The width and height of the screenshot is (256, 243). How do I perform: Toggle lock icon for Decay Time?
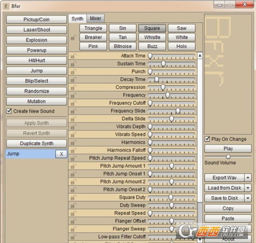(x=73, y=79)
